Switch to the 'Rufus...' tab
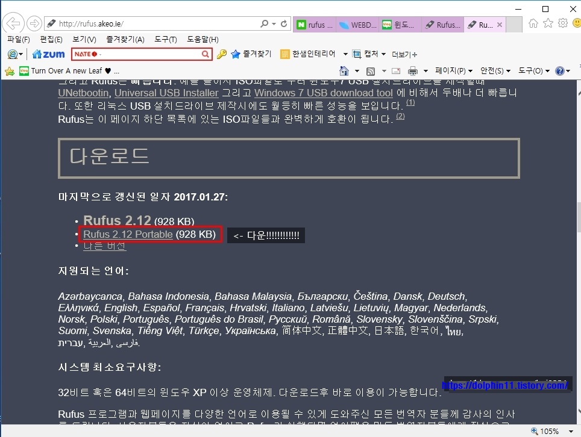This screenshot has height=437, width=581. 442,25
